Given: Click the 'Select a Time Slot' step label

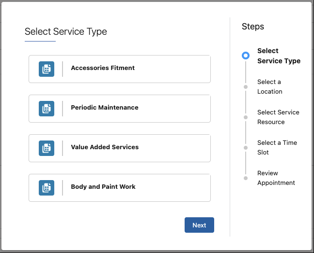Looking at the screenshot, I should click(277, 147).
